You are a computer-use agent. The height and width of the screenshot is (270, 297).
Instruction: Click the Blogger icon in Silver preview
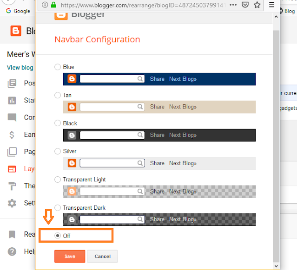72,163
